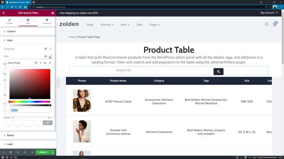Click the ALDO Fraocia 2 pack name
284x159 pixels.
[x=118, y=102]
